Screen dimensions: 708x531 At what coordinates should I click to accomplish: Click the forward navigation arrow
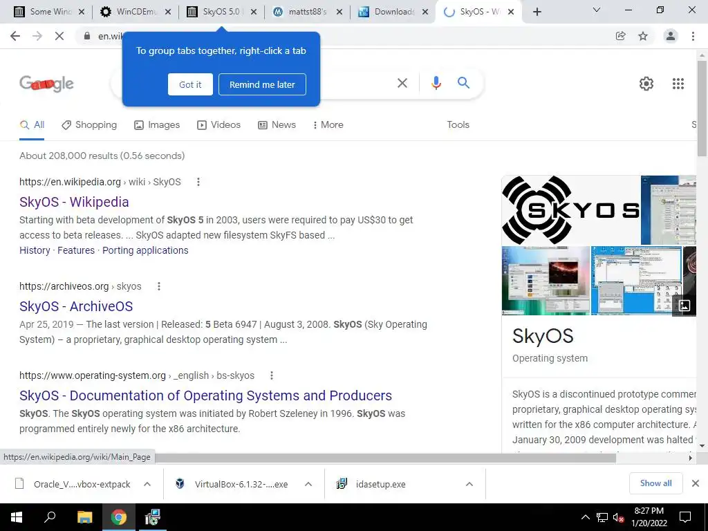click(x=37, y=36)
